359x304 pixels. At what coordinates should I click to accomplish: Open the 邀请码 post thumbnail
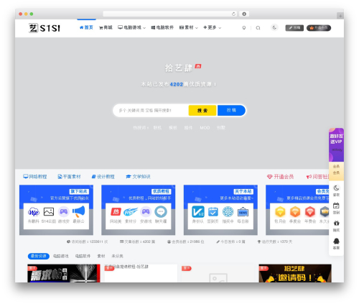point(295,273)
